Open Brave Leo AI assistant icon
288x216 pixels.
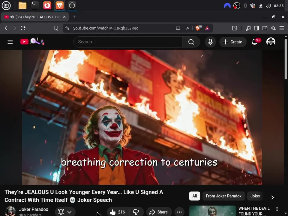273,28
